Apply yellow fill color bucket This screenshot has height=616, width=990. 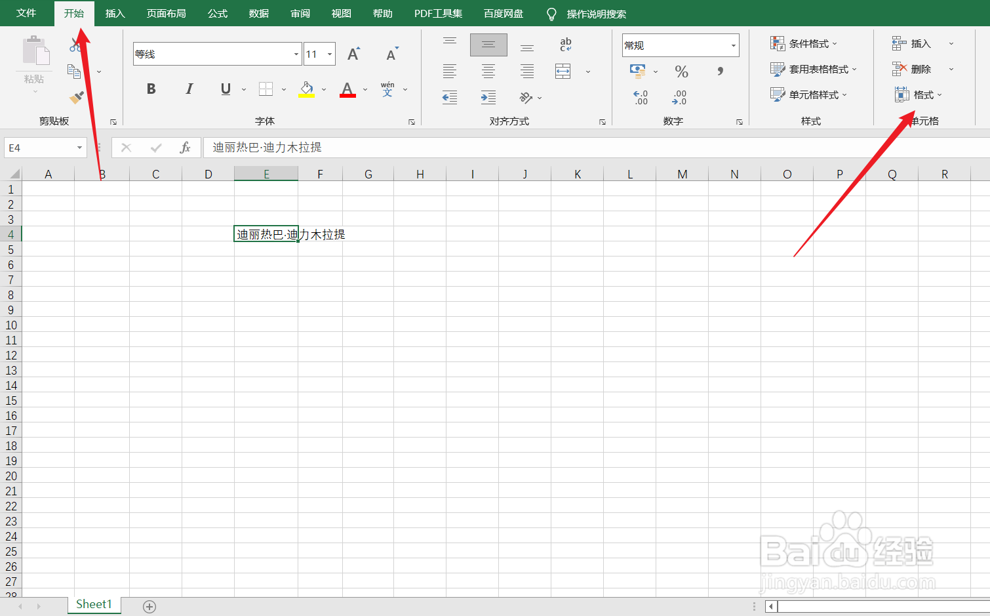306,89
